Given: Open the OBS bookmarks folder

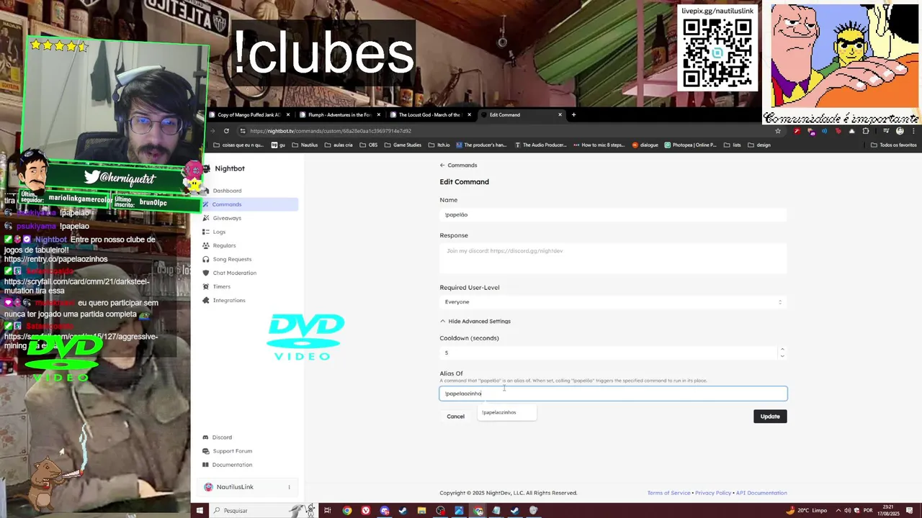Looking at the screenshot, I should tap(368, 145).
